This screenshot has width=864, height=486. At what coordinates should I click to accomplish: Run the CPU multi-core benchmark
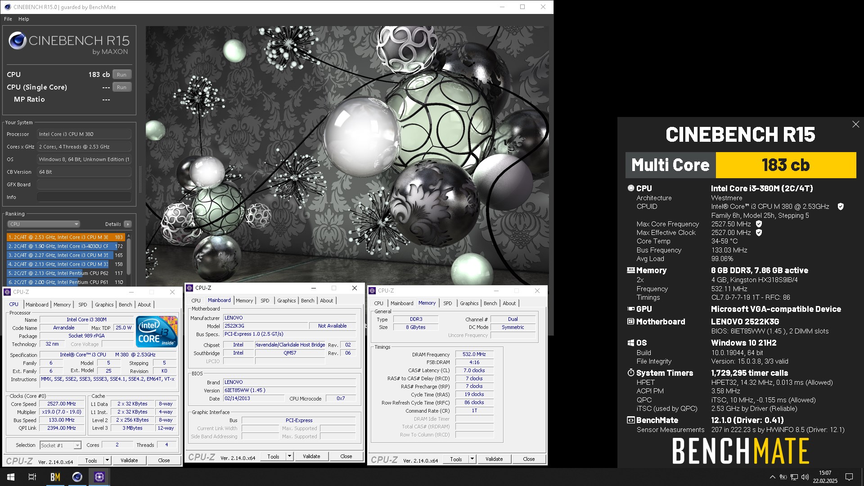[121, 75]
